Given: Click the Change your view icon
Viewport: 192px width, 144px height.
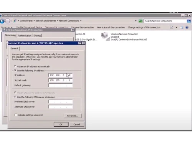Looking at the screenshot, I should (172, 27).
